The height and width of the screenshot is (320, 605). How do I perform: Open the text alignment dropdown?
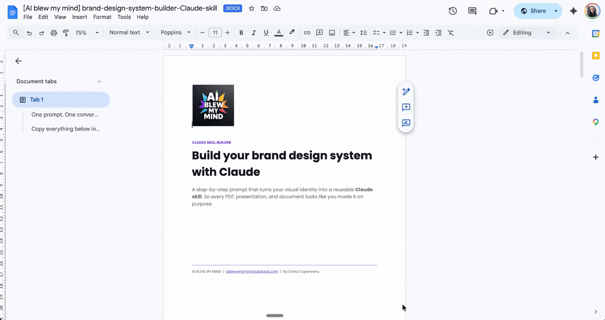[x=349, y=32]
